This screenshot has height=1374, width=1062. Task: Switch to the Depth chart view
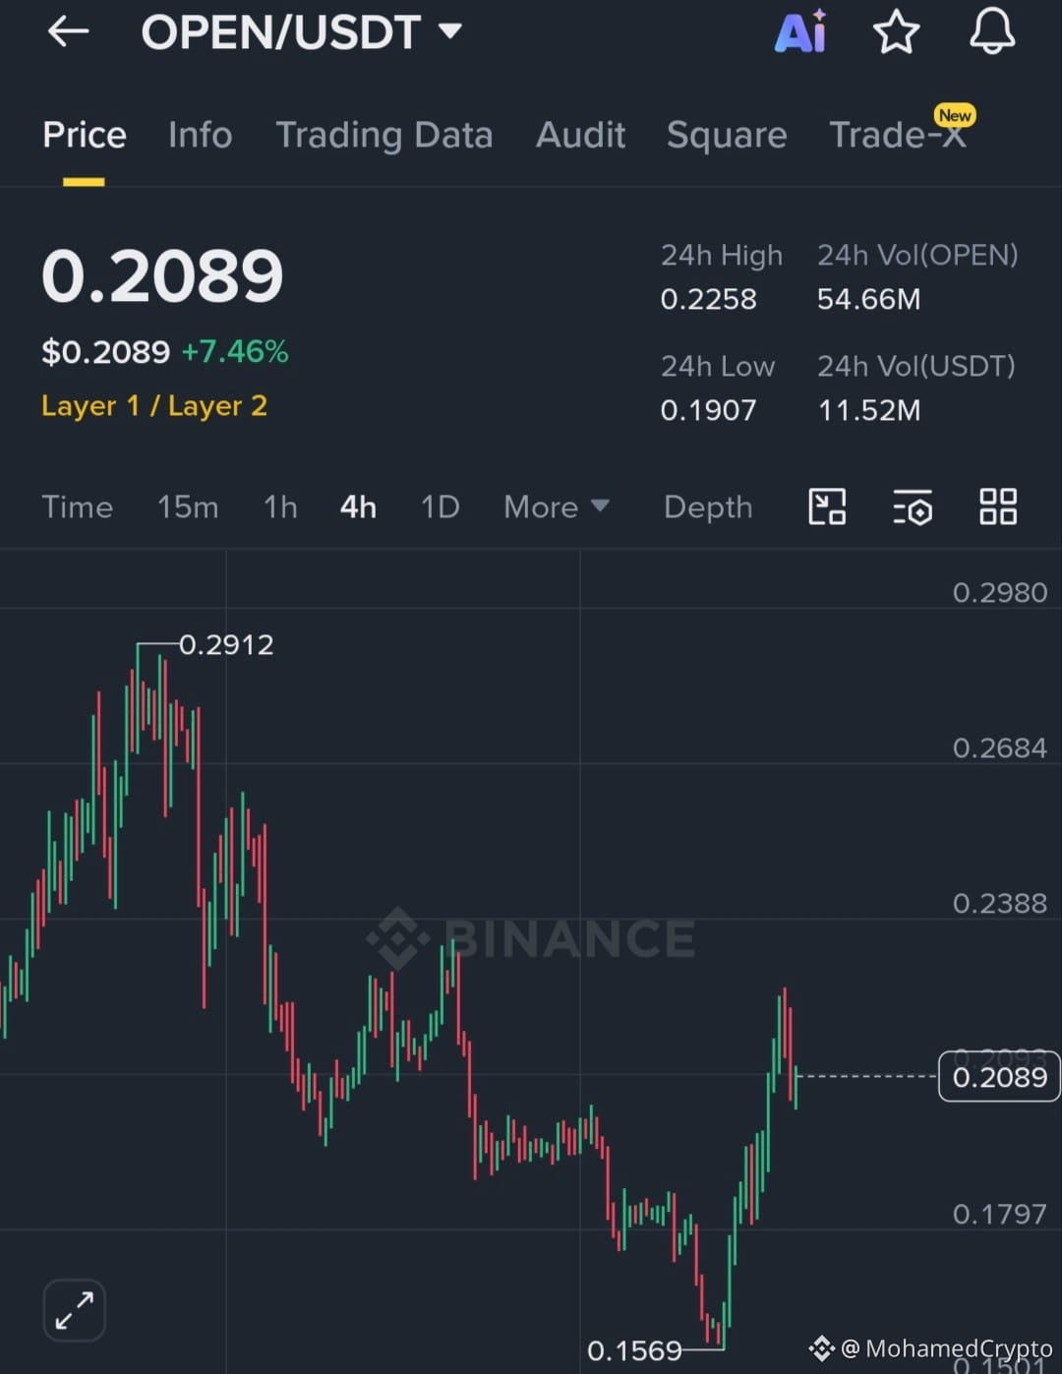coord(708,508)
